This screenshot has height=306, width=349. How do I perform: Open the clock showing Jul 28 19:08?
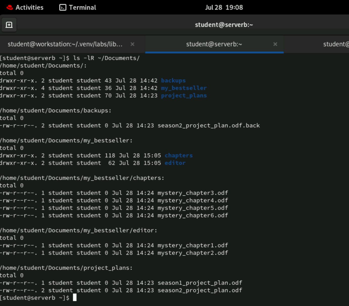tap(224, 7)
